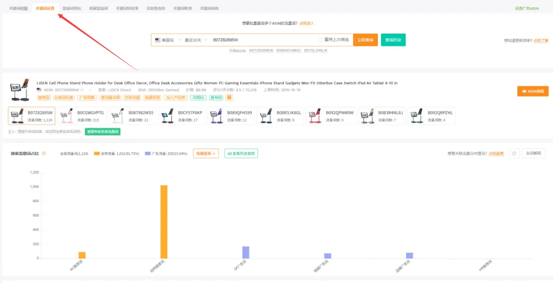Click the main LISEN product image
The width and height of the screenshot is (553, 284).
coord(19,89)
